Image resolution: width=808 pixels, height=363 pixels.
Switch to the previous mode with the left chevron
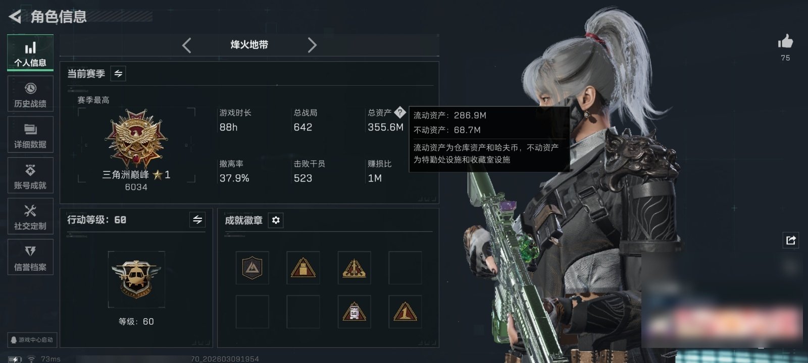coord(186,45)
